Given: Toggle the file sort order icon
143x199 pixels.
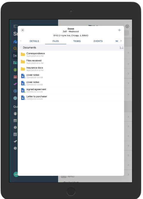Looking at the screenshot, I should pyautogui.click(x=121, y=48).
